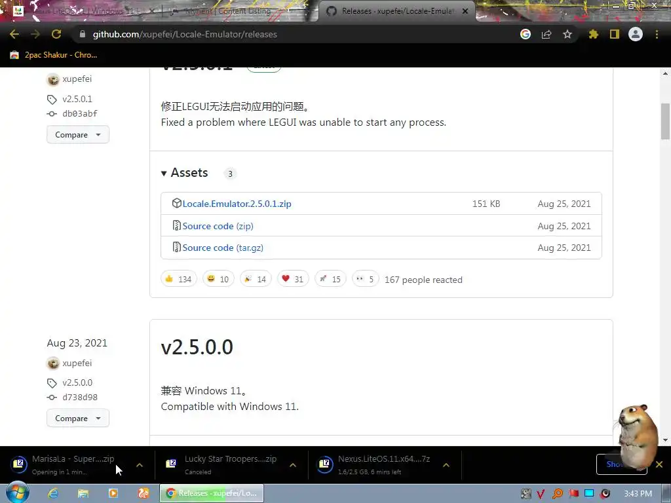Open the v2.5.0.1 tag link

click(x=77, y=100)
